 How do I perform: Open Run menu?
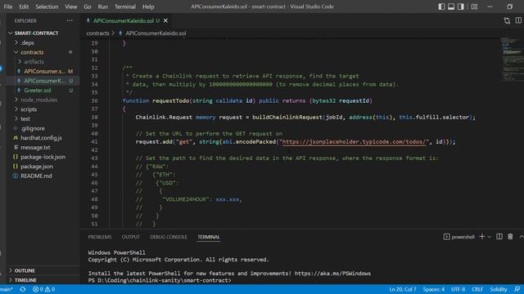pos(102,7)
